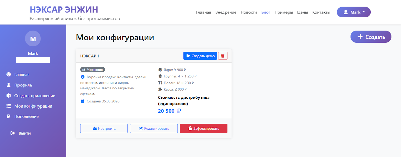The width and height of the screenshot is (401, 157).
Task: Click the layers icon beside Группы
Action: pos(160,76)
